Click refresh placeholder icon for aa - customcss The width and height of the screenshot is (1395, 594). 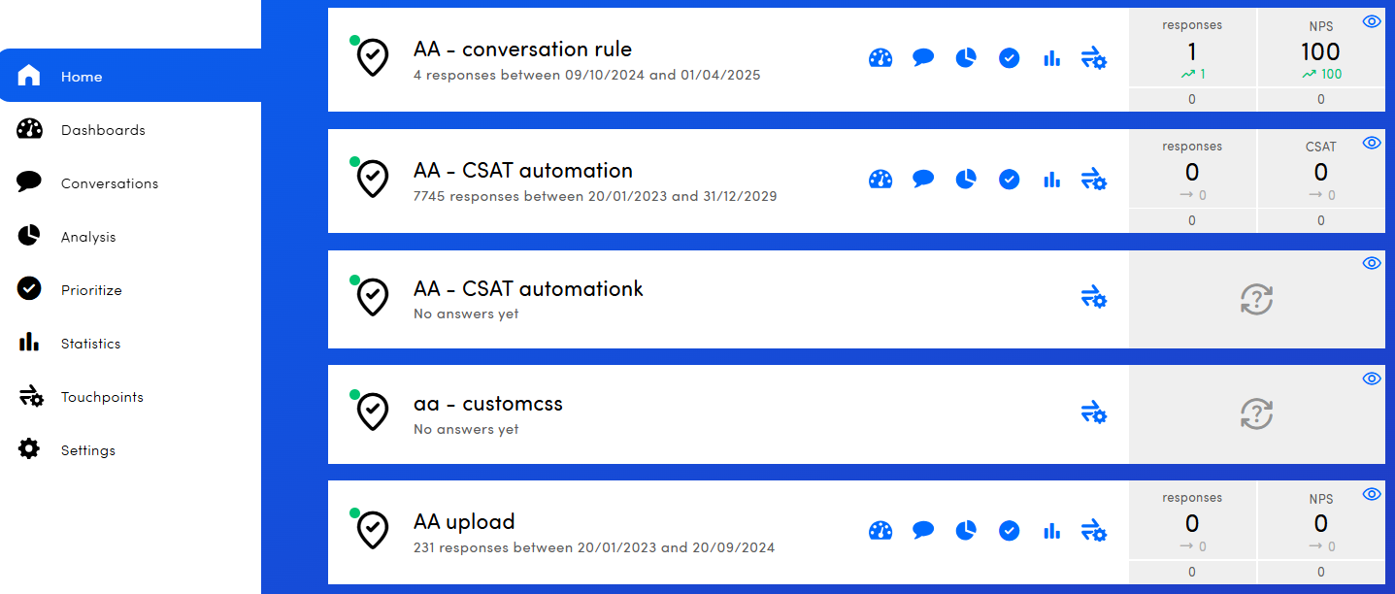point(1256,414)
